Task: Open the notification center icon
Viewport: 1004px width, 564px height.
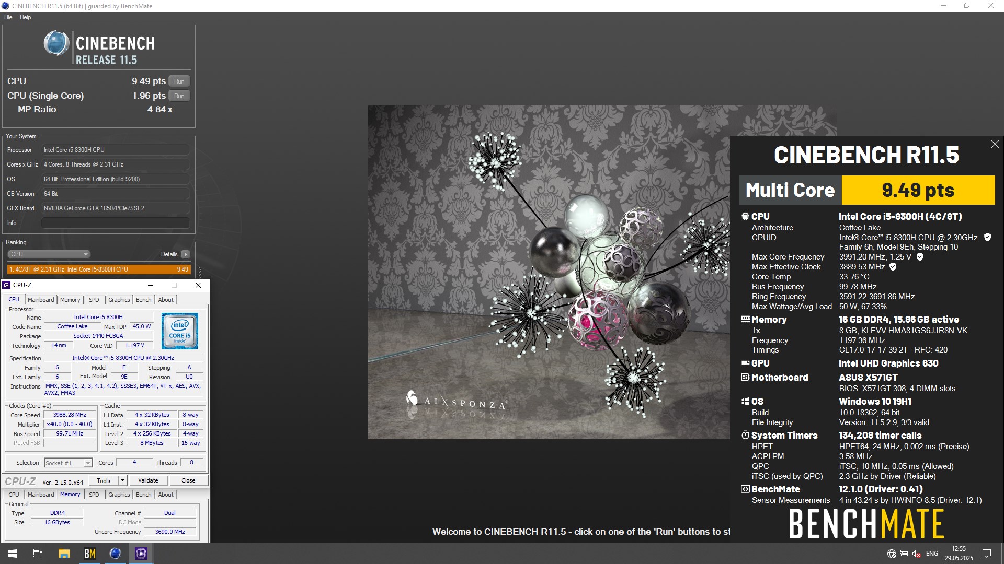Action: [x=987, y=554]
